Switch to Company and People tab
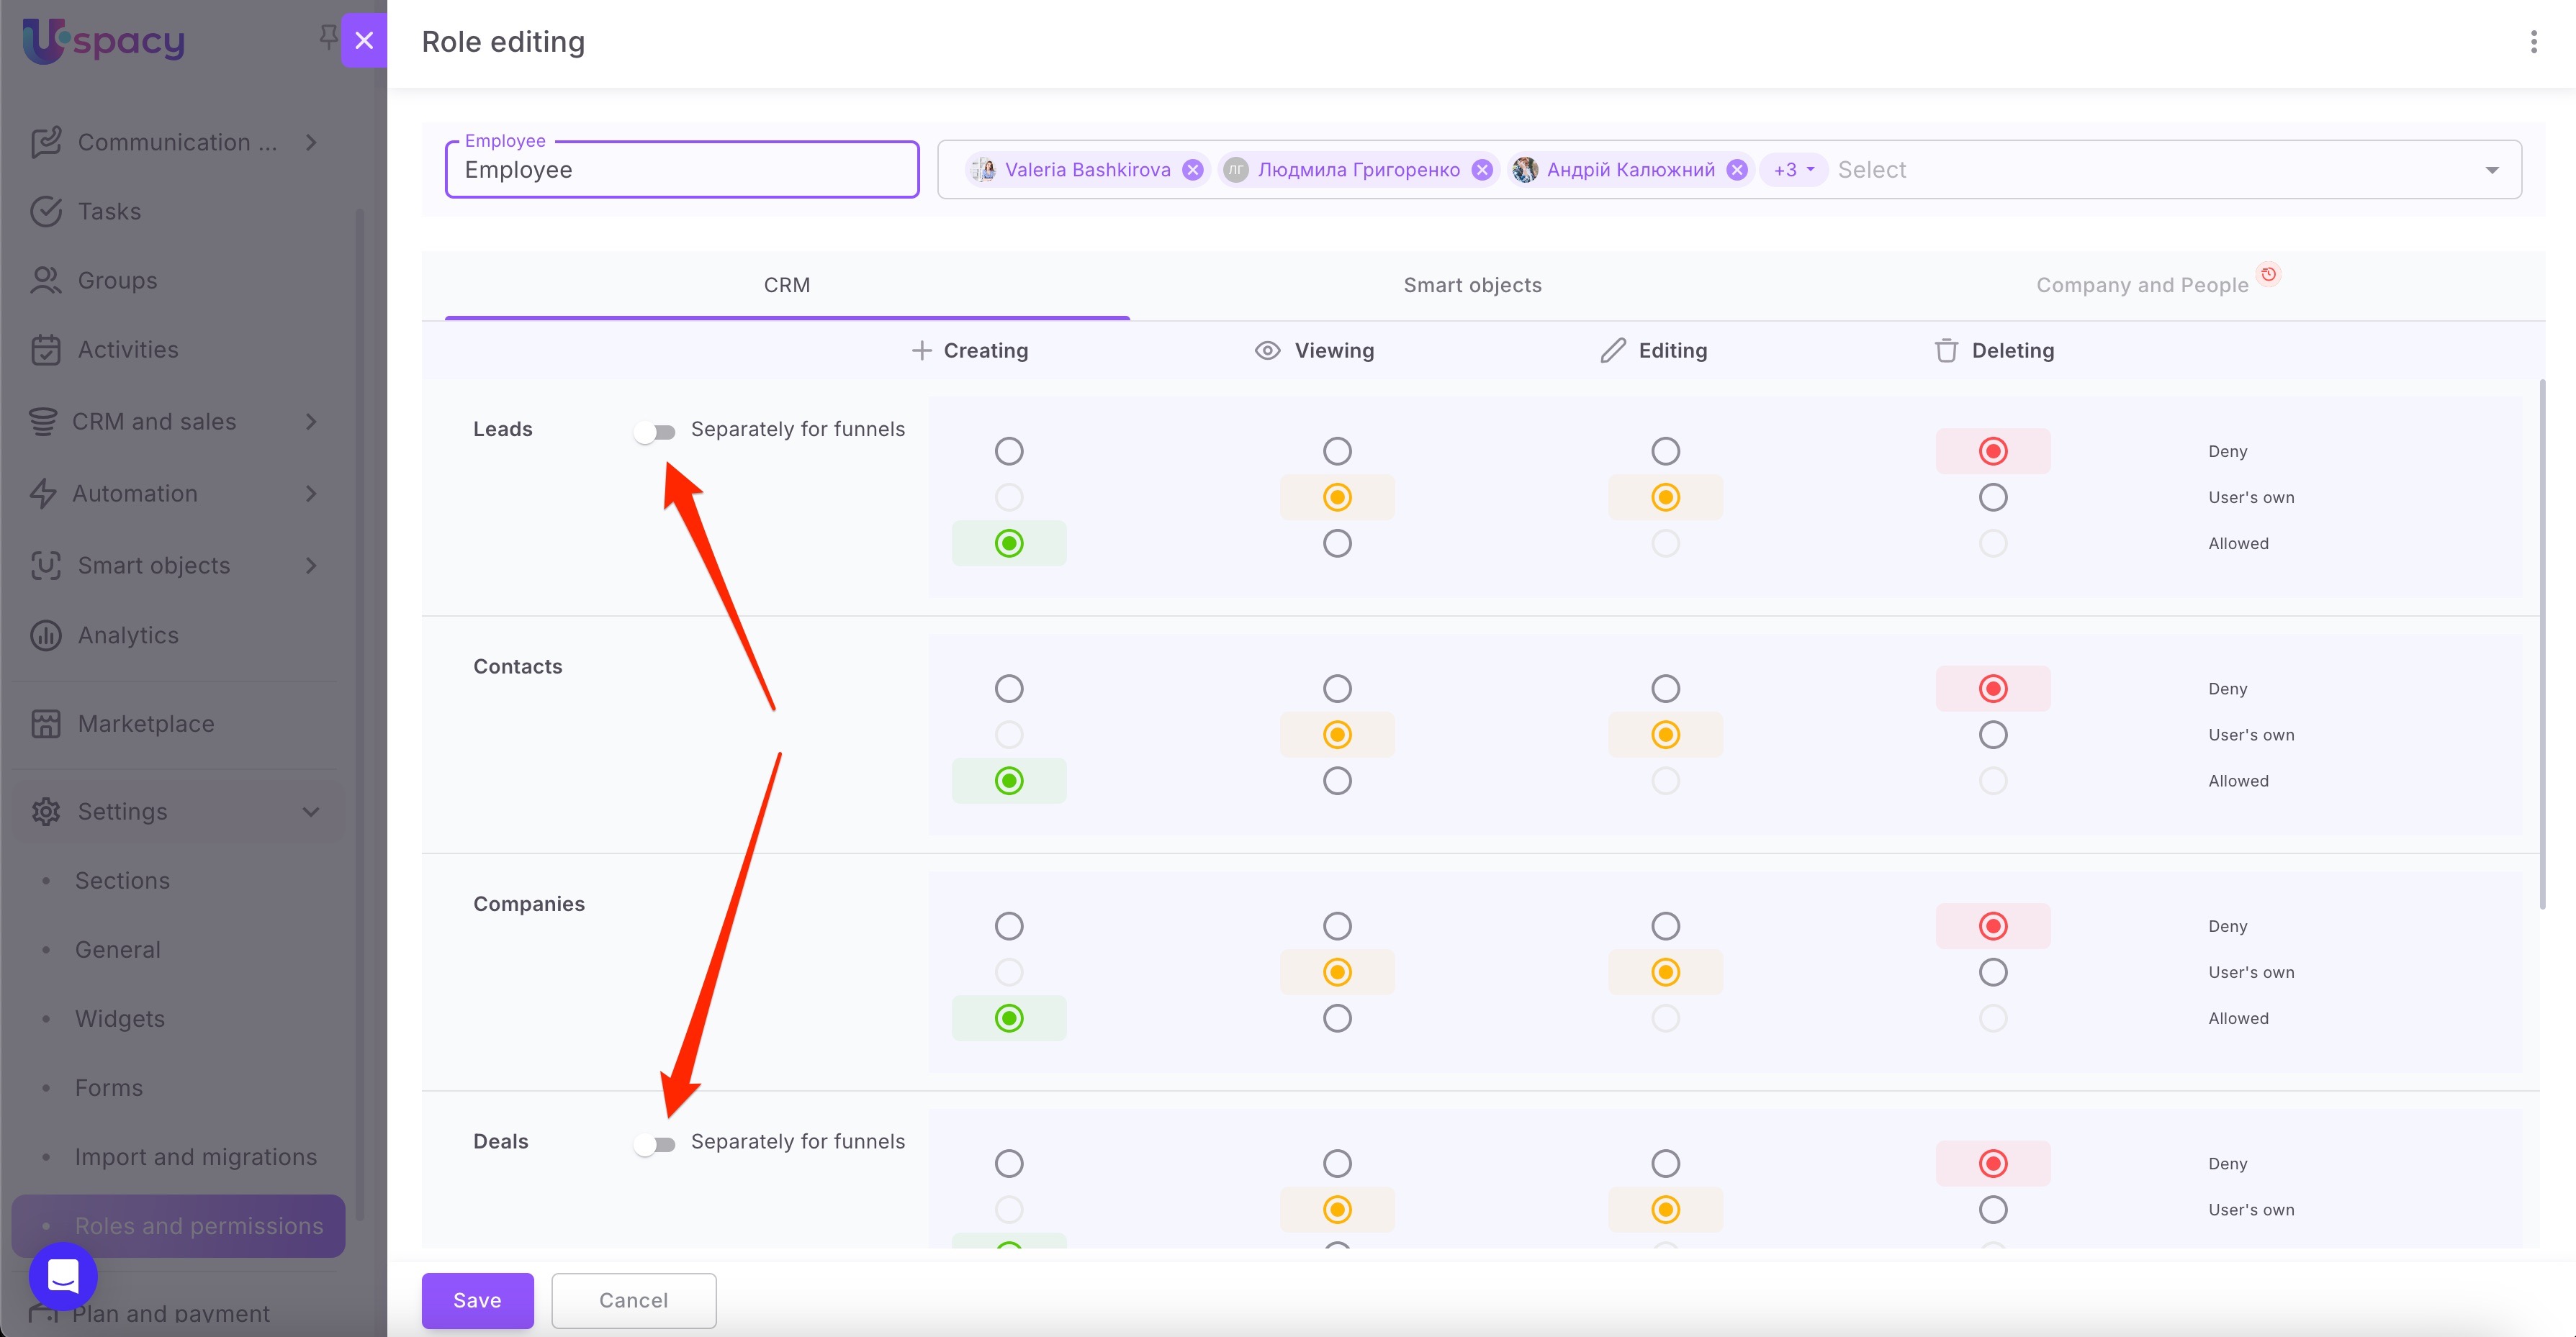 click(x=2142, y=286)
